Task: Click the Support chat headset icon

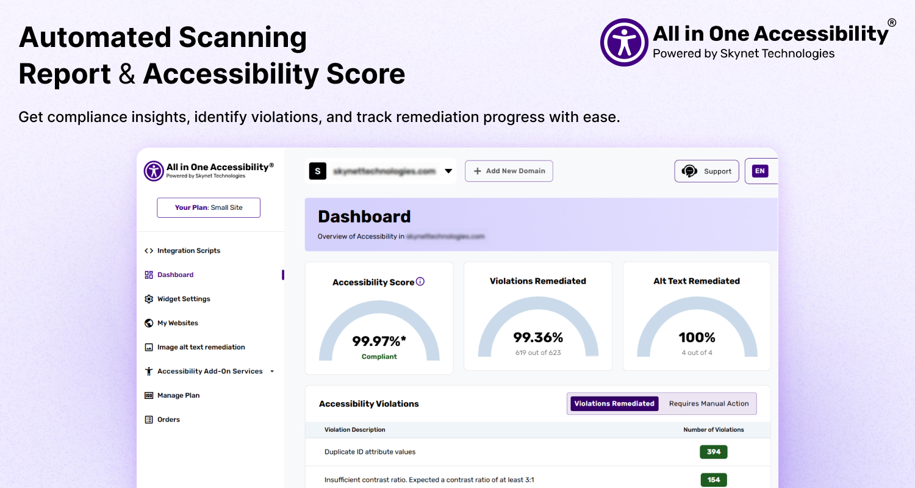Action: tap(690, 171)
